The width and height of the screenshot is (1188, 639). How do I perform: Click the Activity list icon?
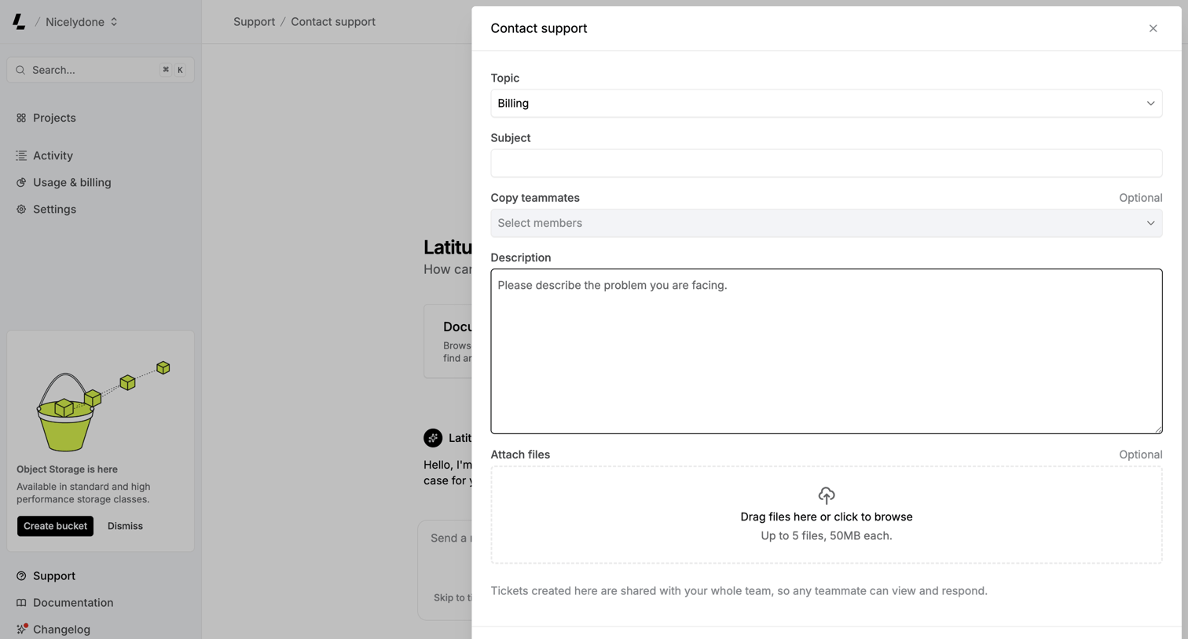pyautogui.click(x=21, y=155)
